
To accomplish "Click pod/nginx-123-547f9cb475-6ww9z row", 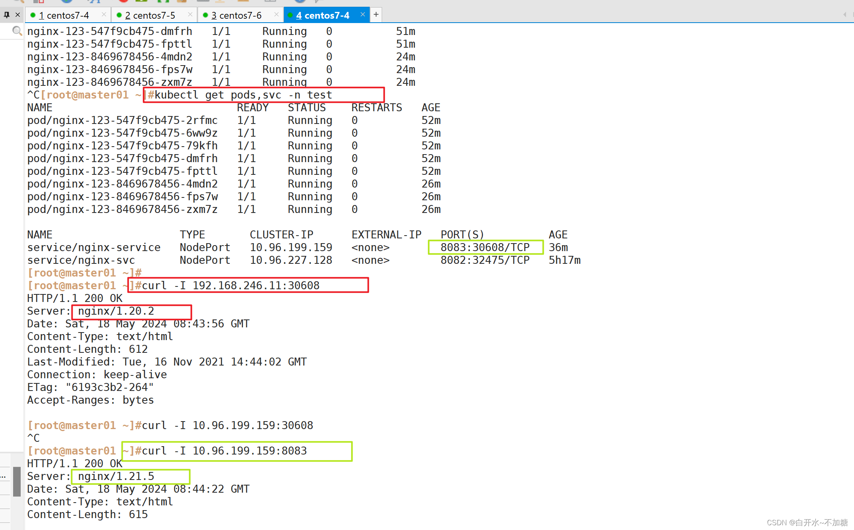I will (234, 133).
